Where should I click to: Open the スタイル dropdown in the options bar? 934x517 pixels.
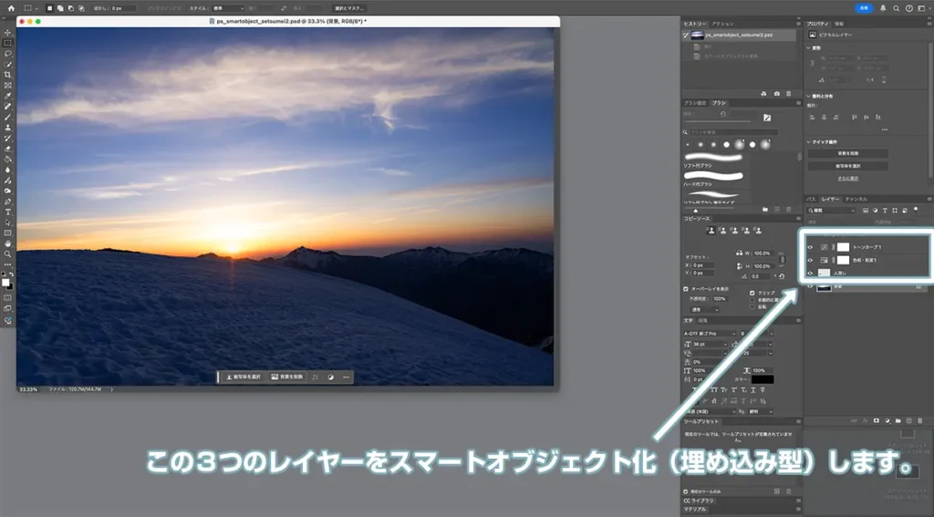pyautogui.click(x=229, y=8)
